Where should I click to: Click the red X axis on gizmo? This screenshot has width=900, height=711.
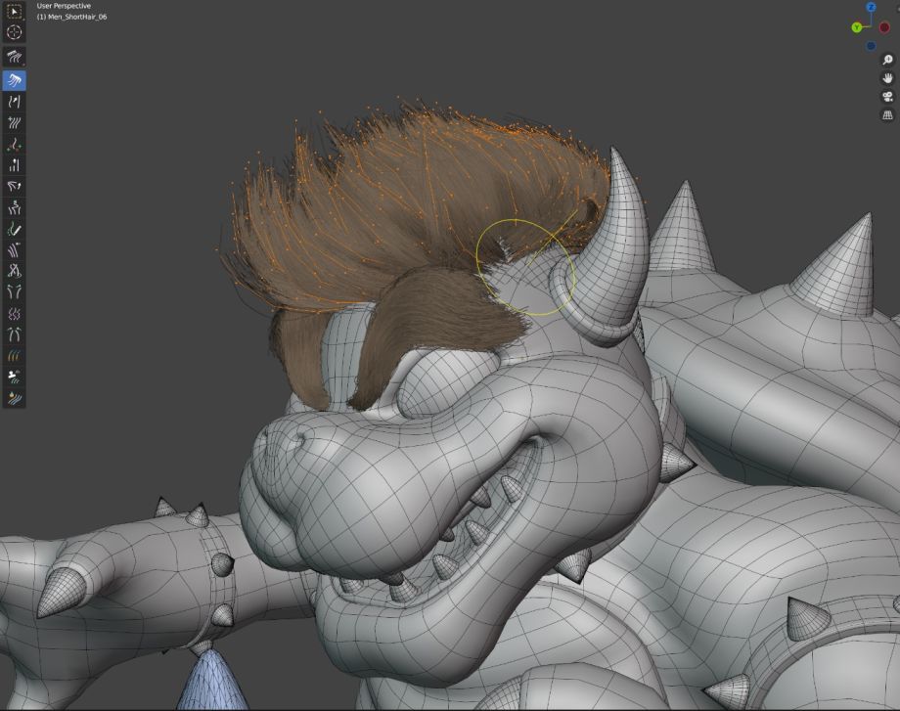(x=884, y=27)
